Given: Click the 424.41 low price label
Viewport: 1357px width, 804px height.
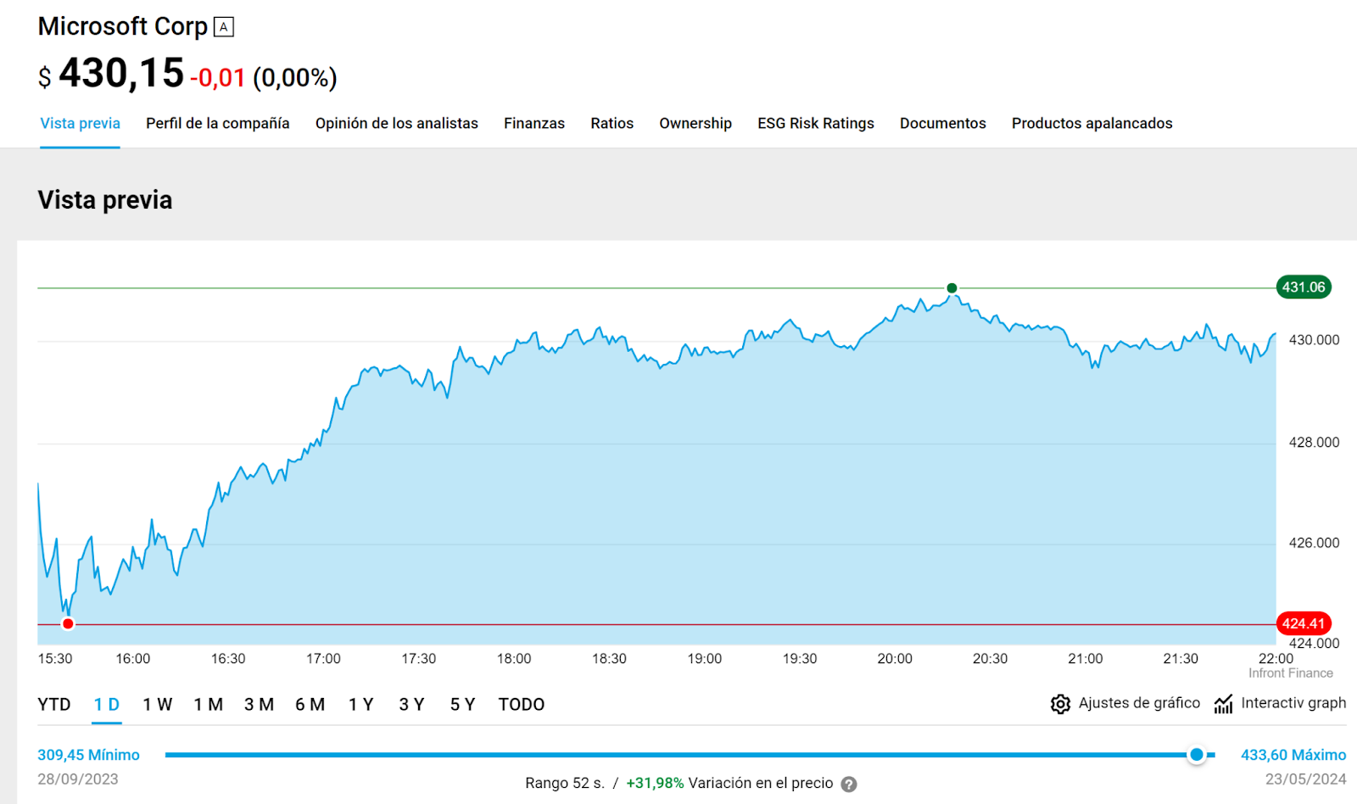Looking at the screenshot, I should click(x=1304, y=624).
